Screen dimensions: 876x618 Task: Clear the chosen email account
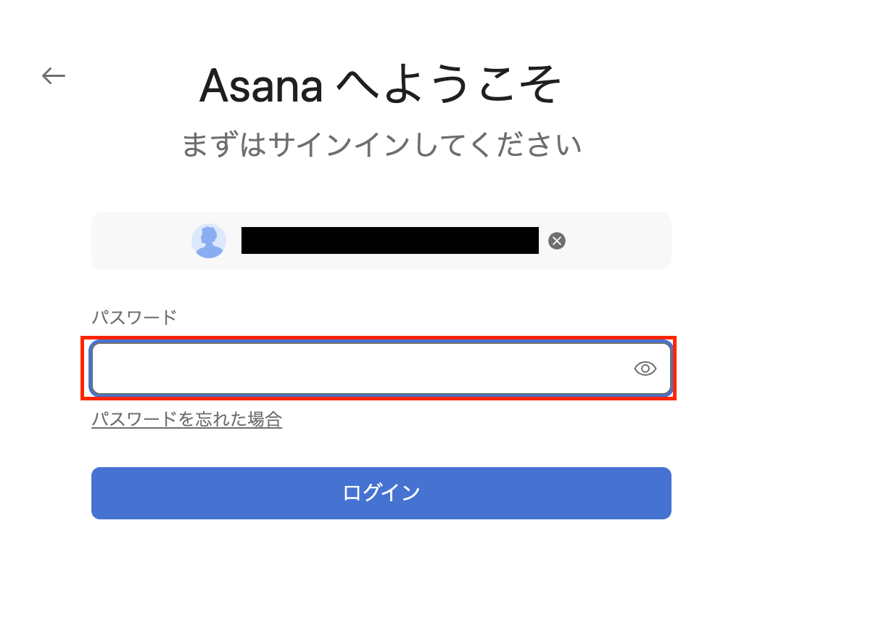(x=556, y=241)
